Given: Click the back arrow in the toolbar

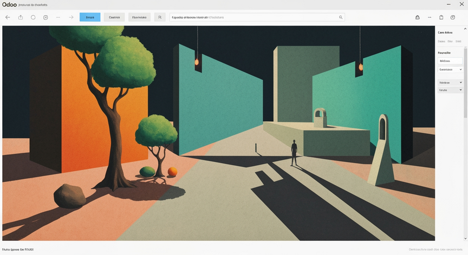Looking at the screenshot, I should coord(8,17).
